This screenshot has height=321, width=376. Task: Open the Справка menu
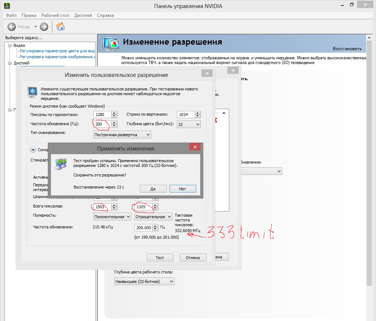pyautogui.click(x=105, y=15)
